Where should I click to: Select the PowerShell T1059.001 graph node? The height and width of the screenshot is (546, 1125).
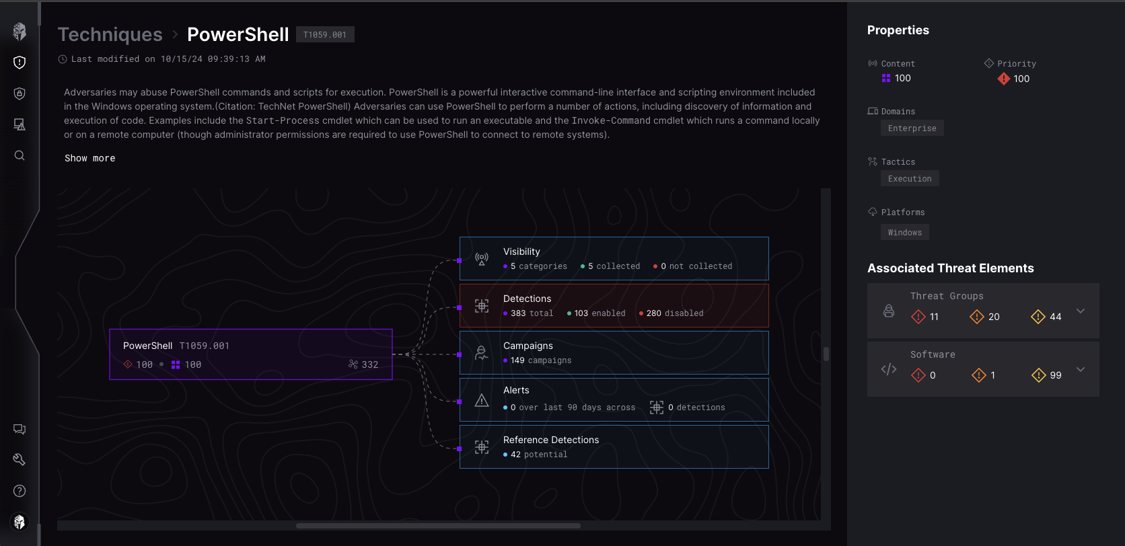coord(250,354)
